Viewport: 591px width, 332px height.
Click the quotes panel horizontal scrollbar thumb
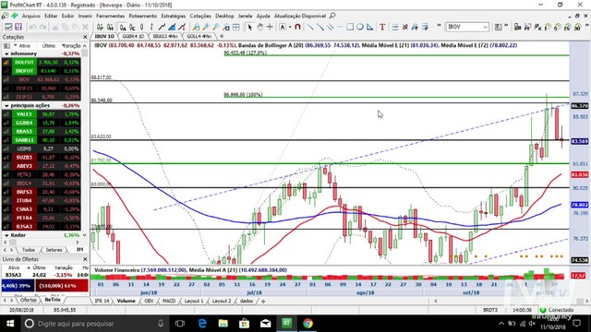click(x=13, y=243)
